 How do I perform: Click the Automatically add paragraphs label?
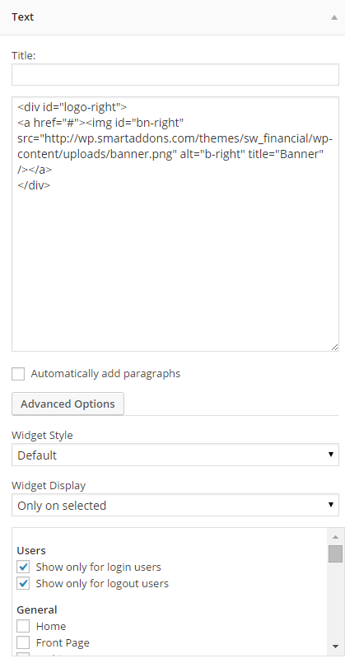click(105, 374)
